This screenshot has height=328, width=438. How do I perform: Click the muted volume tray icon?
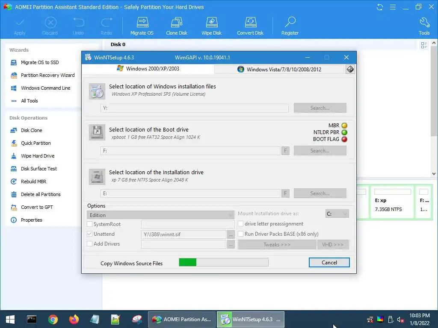coord(400,320)
